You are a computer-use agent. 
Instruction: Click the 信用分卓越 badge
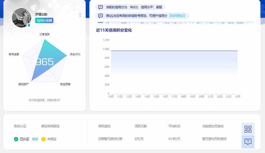(x=44, y=21)
